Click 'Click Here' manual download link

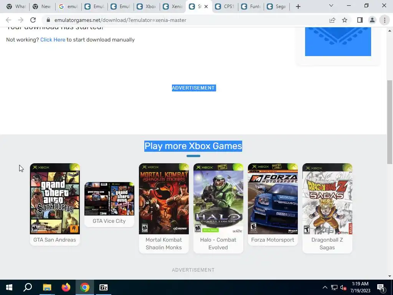pos(53,40)
